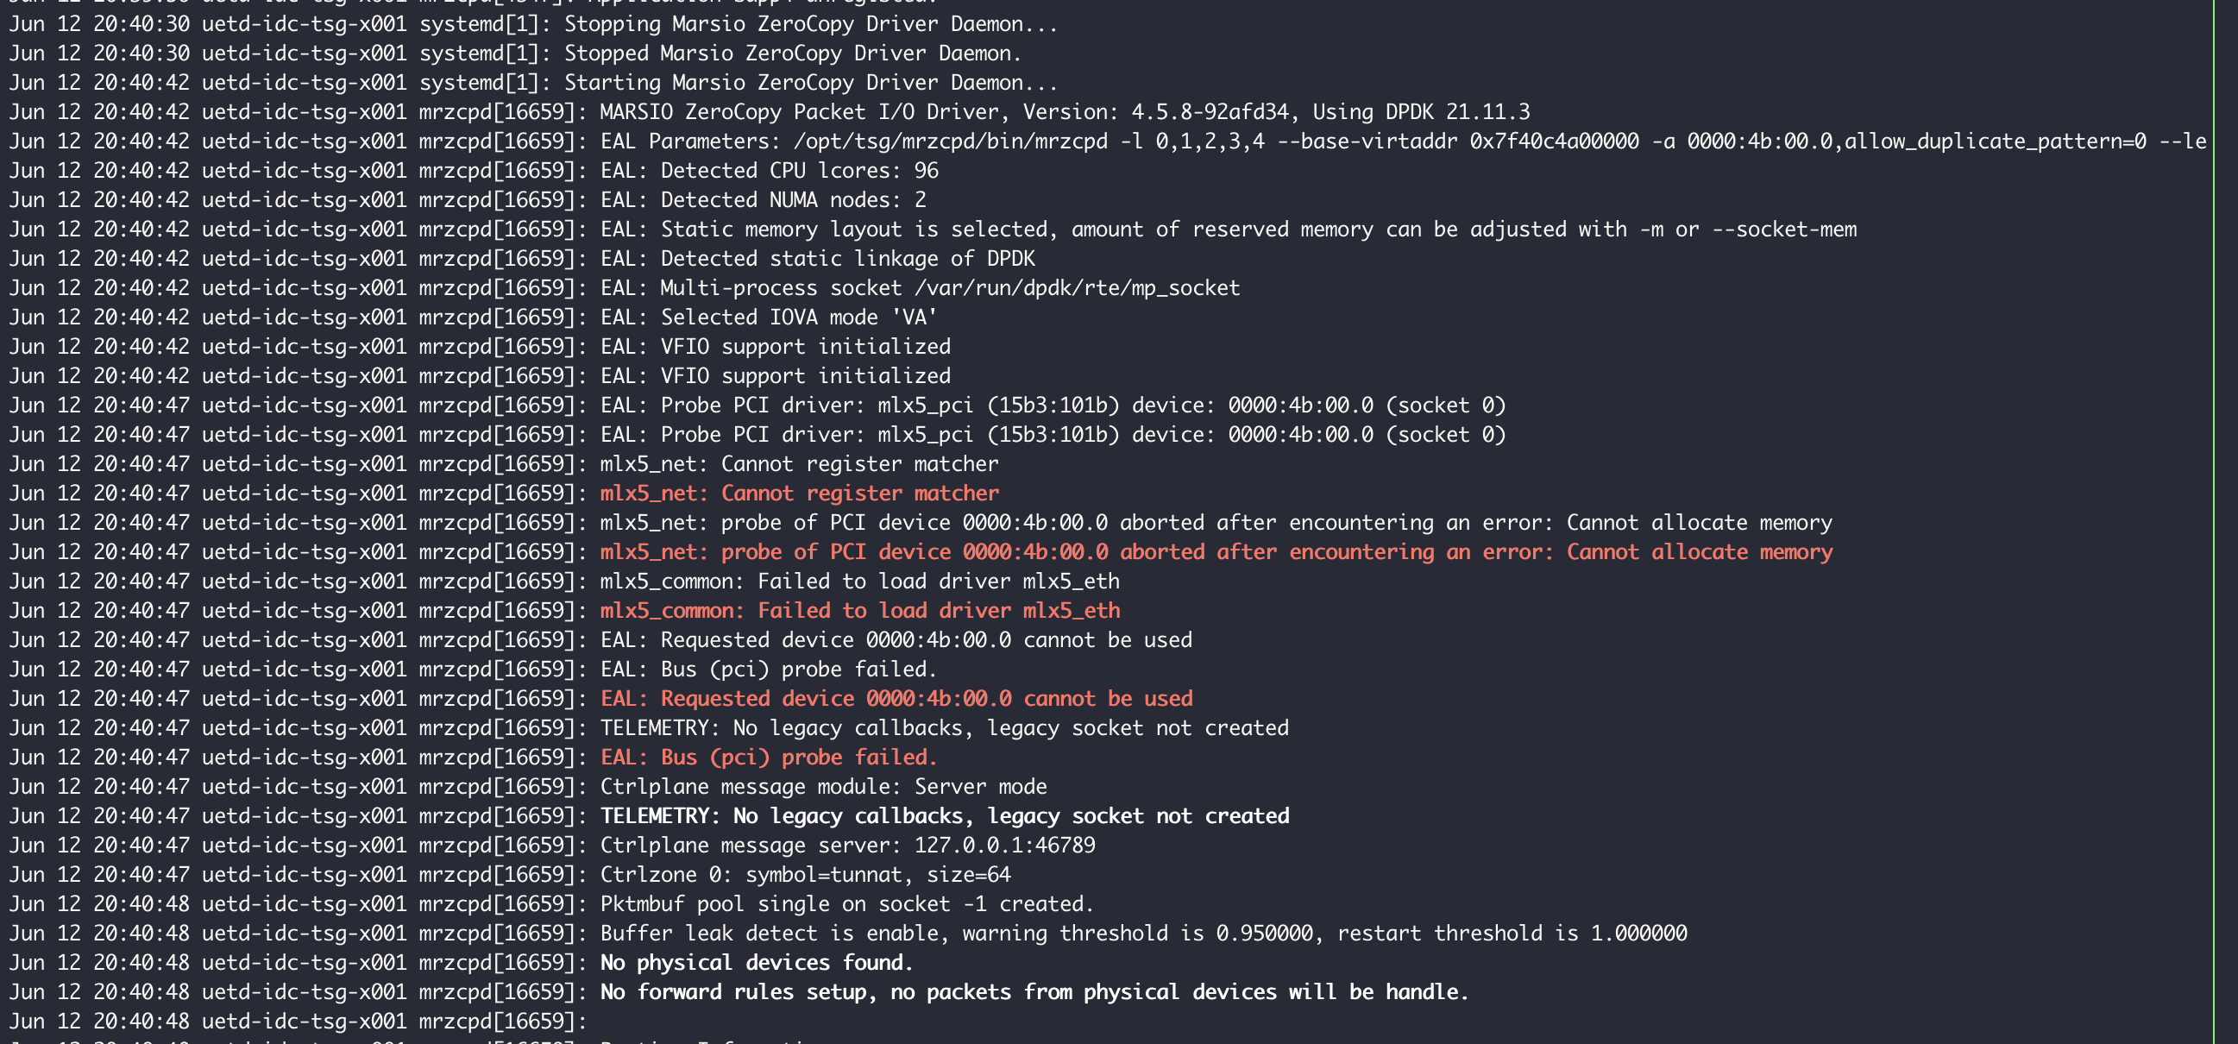Viewport: 2238px width, 1044px height.
Task: Click the bold "No forward rules setup" line
Action: pos(1034,992)
